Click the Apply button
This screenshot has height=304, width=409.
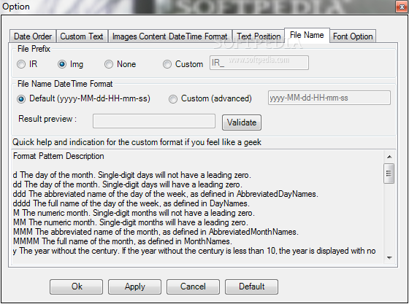coord(134,287)
